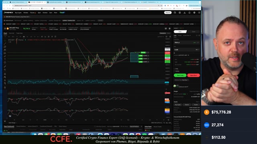
Task: Open the Futures menu
Action: [33, 12]
